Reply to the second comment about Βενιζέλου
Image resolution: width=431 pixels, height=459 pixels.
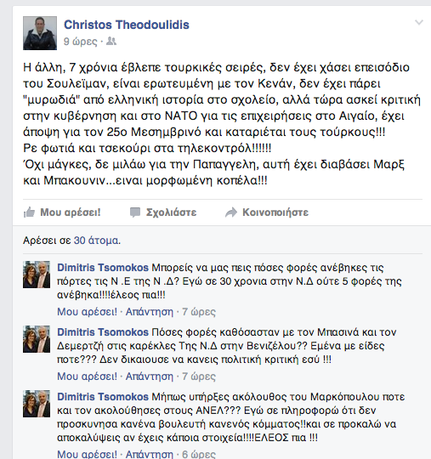coord(150,377)
